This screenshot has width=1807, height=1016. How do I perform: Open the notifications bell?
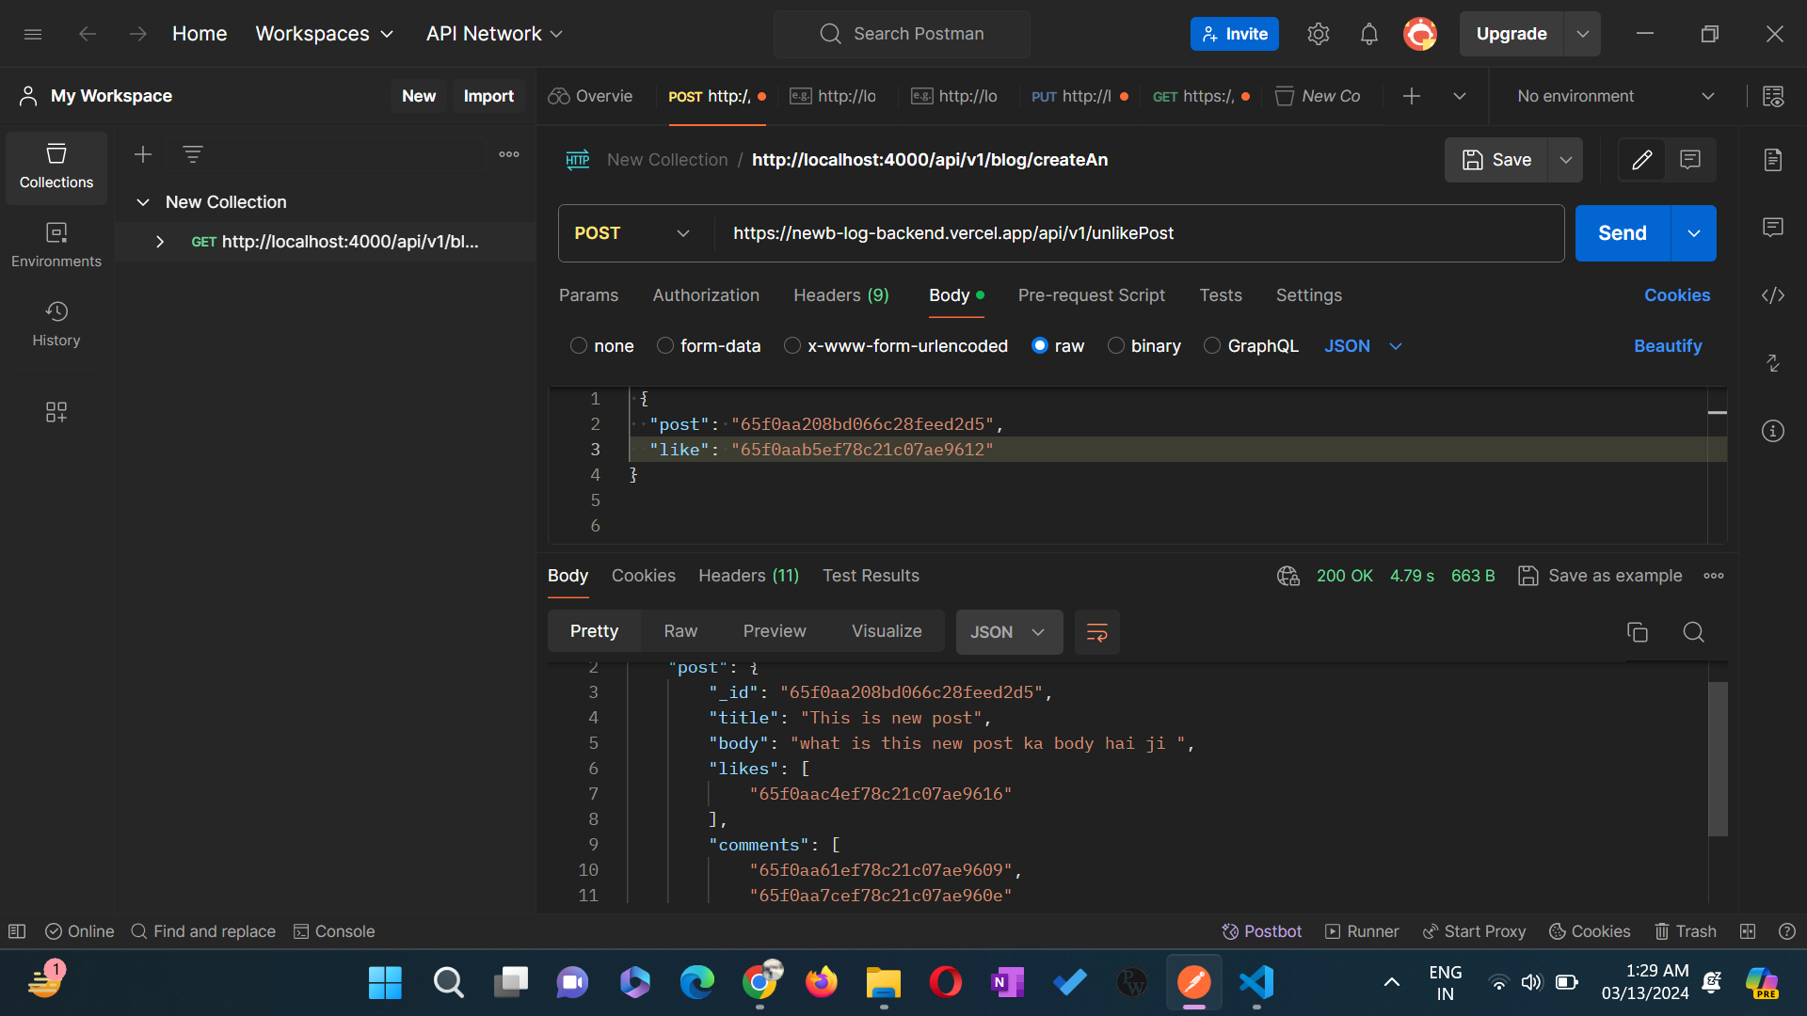pyautogui.click(x=1369, y=33)
